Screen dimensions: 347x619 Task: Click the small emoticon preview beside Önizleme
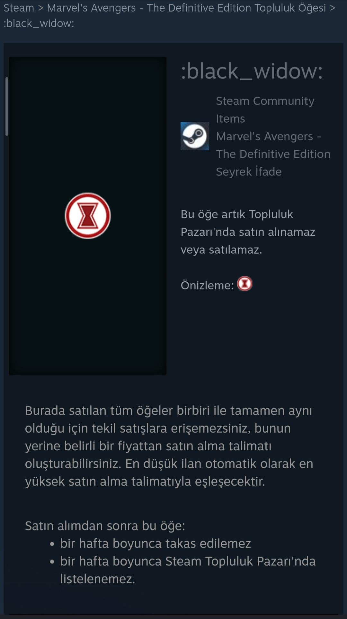[245, 284]
